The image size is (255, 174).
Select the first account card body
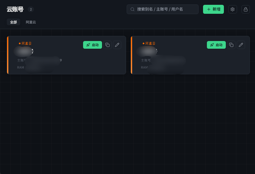tap(66, 55)
